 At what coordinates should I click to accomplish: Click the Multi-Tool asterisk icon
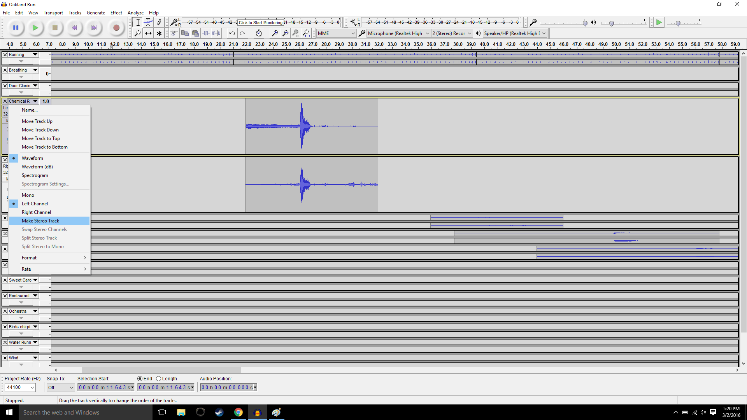159,33
